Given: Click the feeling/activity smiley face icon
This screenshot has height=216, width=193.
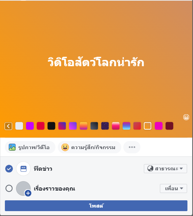Looking at the screenshot, I should tap(65, 147).
